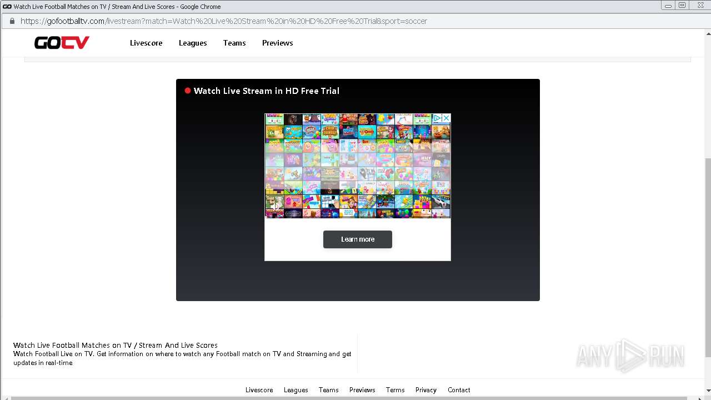Click the GOTV site logo
711x400 pixels.
pyautogui.click(x=62, y=43)
